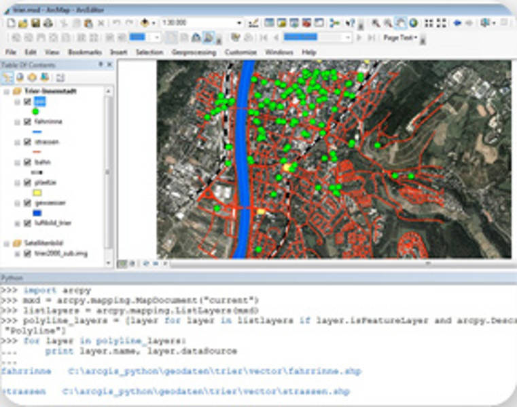This screenshot has height=407, width=517.
Task: Go back to previous extent
Action: (x=457, y=22)
